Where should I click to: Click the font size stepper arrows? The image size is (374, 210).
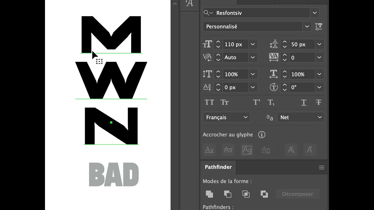click(x=218, y=44)
